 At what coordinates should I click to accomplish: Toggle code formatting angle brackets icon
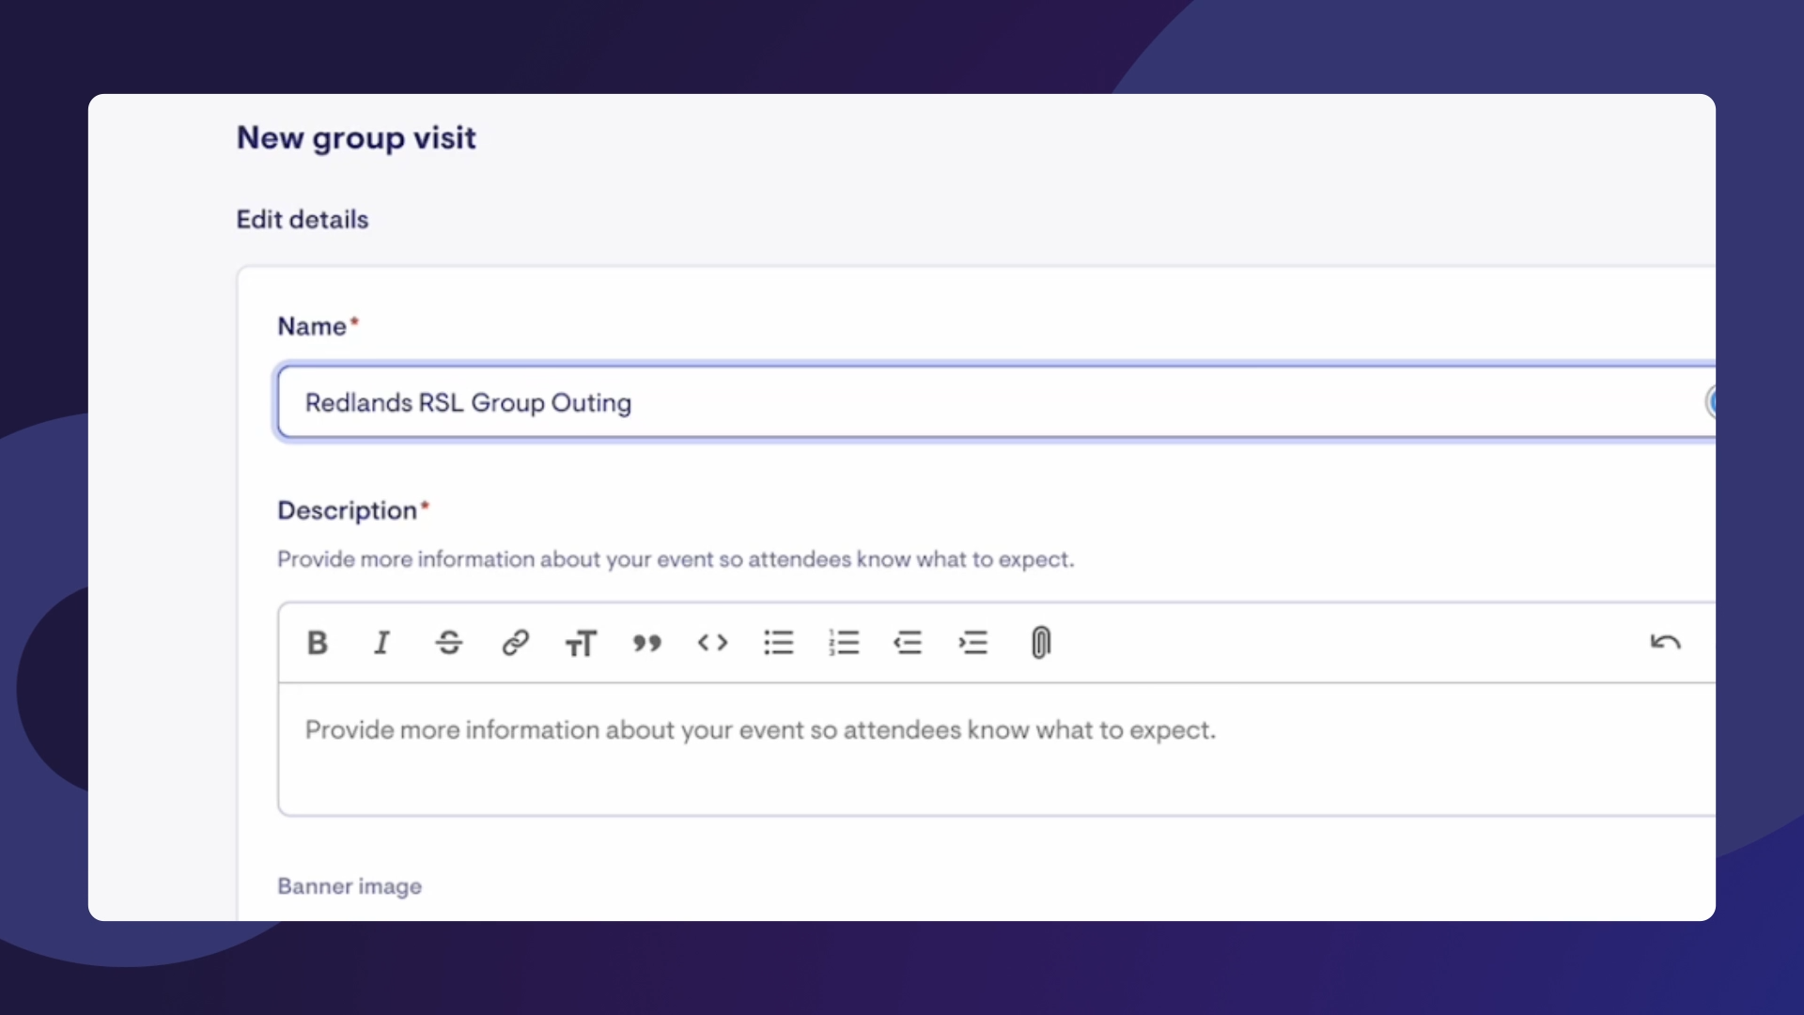pos(712,643)
